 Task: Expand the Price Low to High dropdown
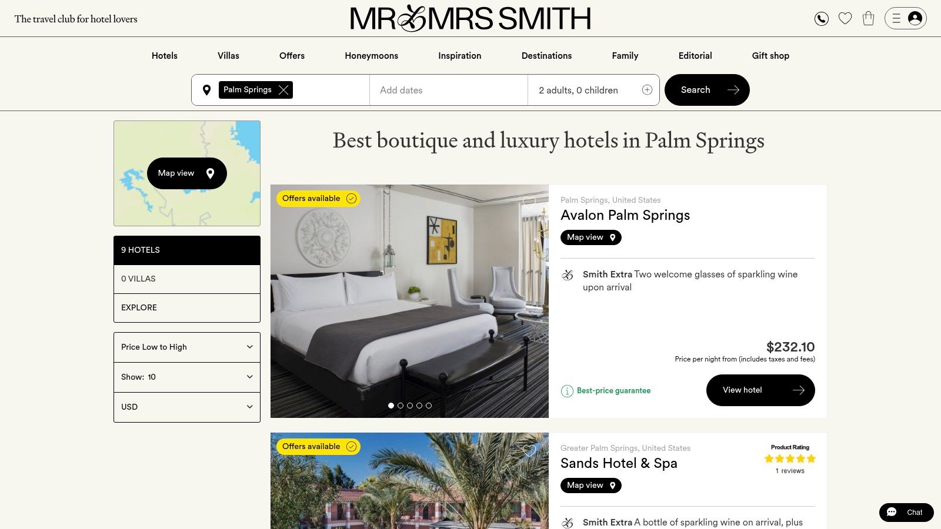click(187, 347)
